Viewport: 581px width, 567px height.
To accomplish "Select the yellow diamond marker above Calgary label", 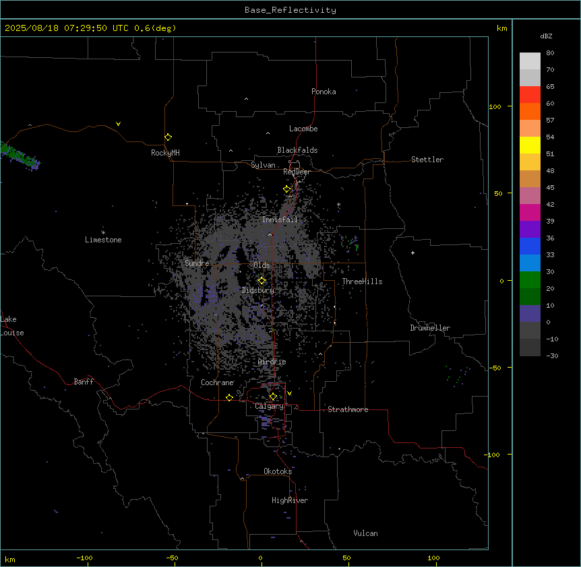I will 273,397.
